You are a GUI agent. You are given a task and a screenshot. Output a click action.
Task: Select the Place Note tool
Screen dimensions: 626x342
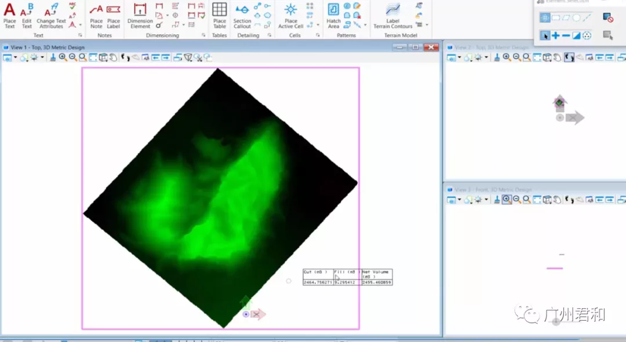tap(96, 16)
